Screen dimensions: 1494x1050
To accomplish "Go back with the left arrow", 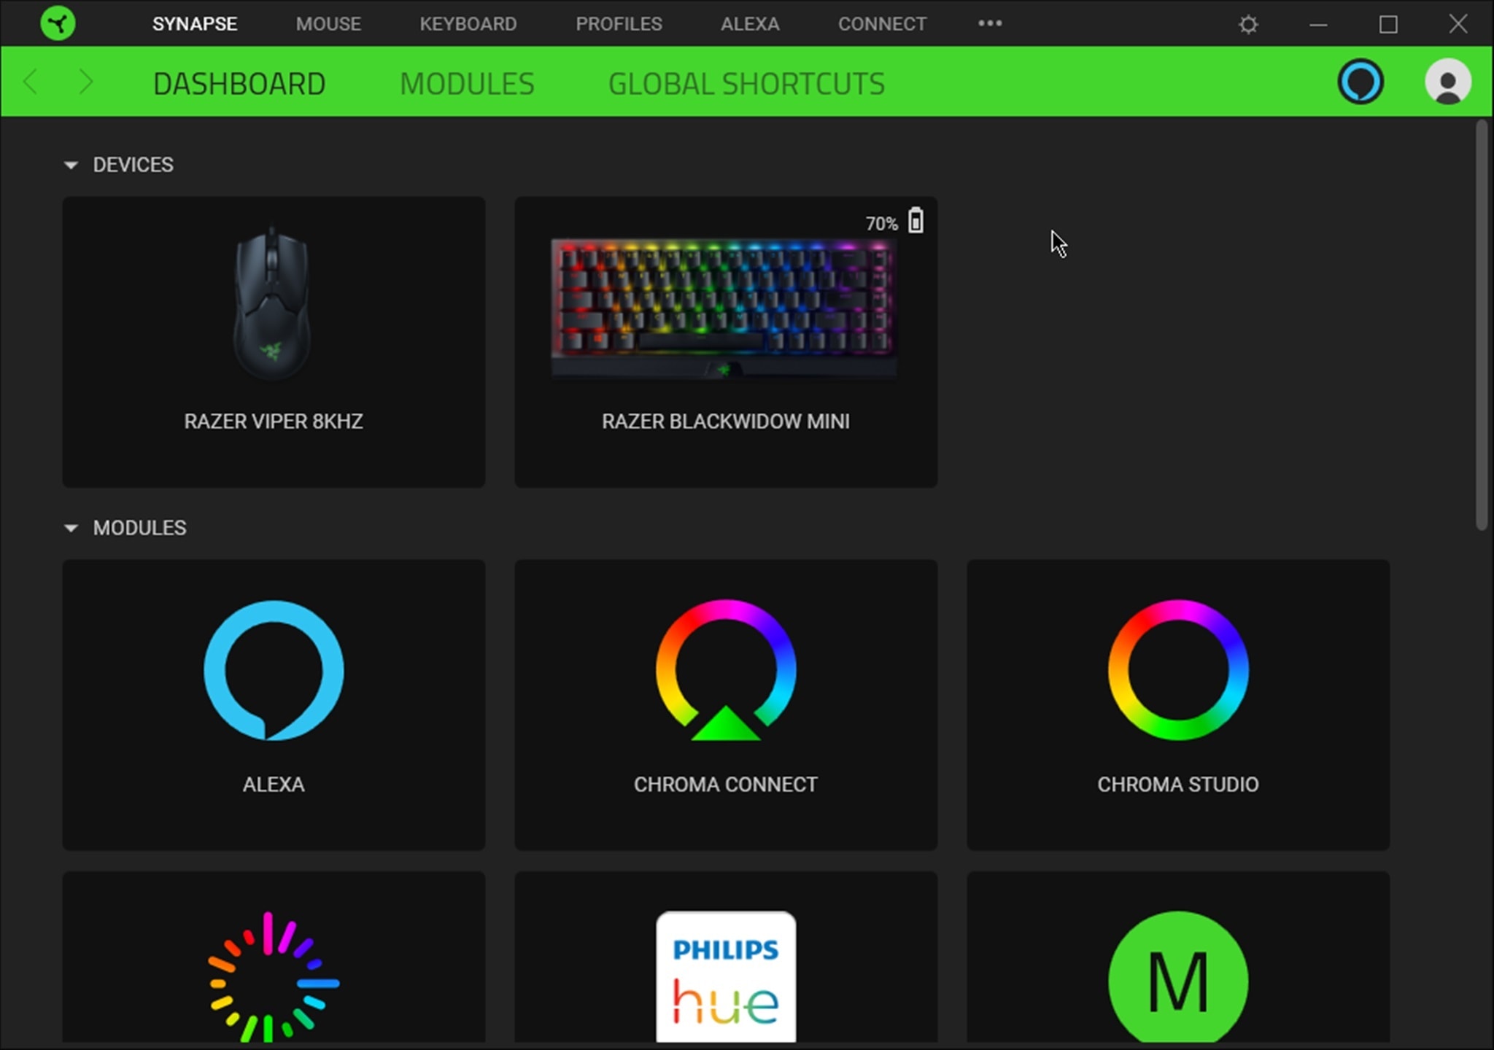I will coord(31,82).
